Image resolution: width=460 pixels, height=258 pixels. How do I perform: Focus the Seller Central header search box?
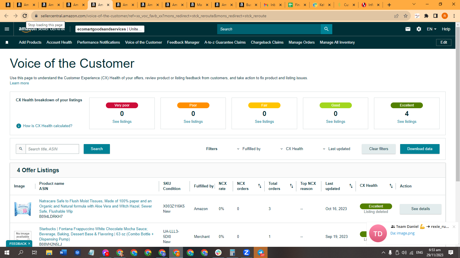click(x=269, y=29)
